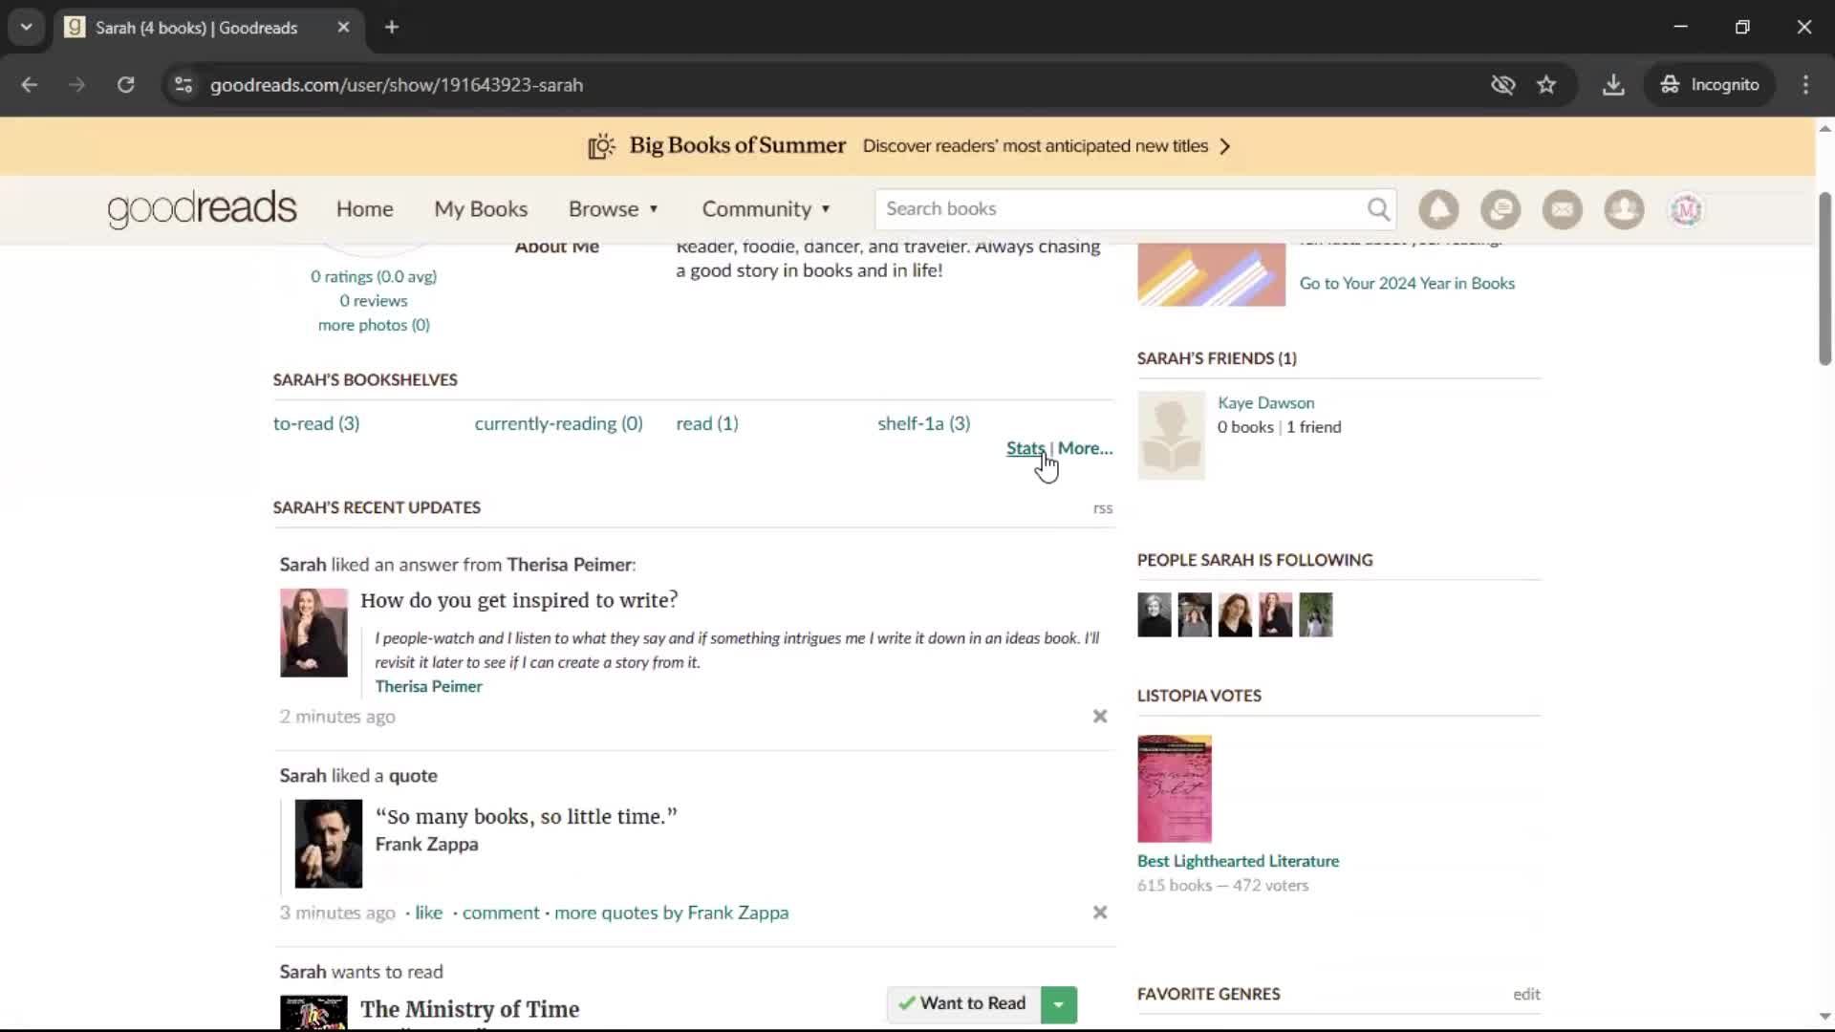Expand the Community dropdown menu
Viewport: 1835px width, 1032px height.
coord(766,209)
